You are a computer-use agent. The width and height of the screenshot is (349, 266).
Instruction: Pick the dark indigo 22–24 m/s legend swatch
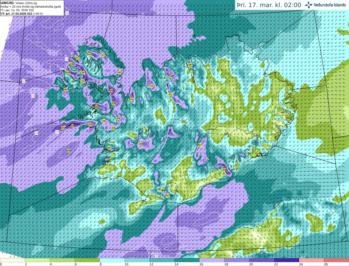(x=287, y=260)
